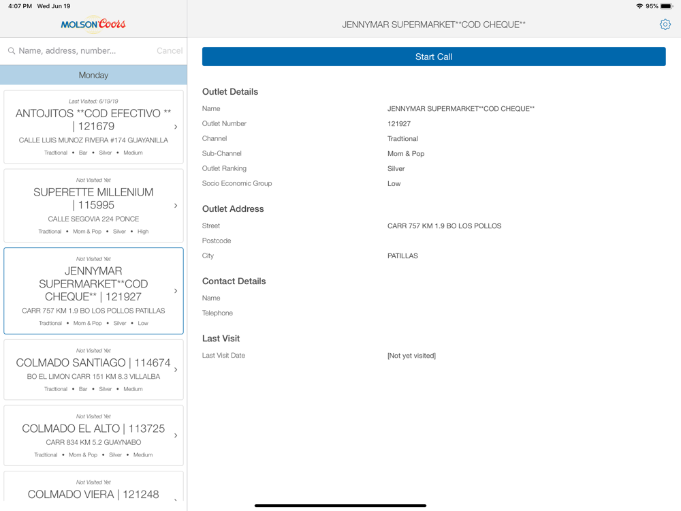Focus the name, address, number search field
The width and height of the screenshot is (681, 511).
coord(82,51)
